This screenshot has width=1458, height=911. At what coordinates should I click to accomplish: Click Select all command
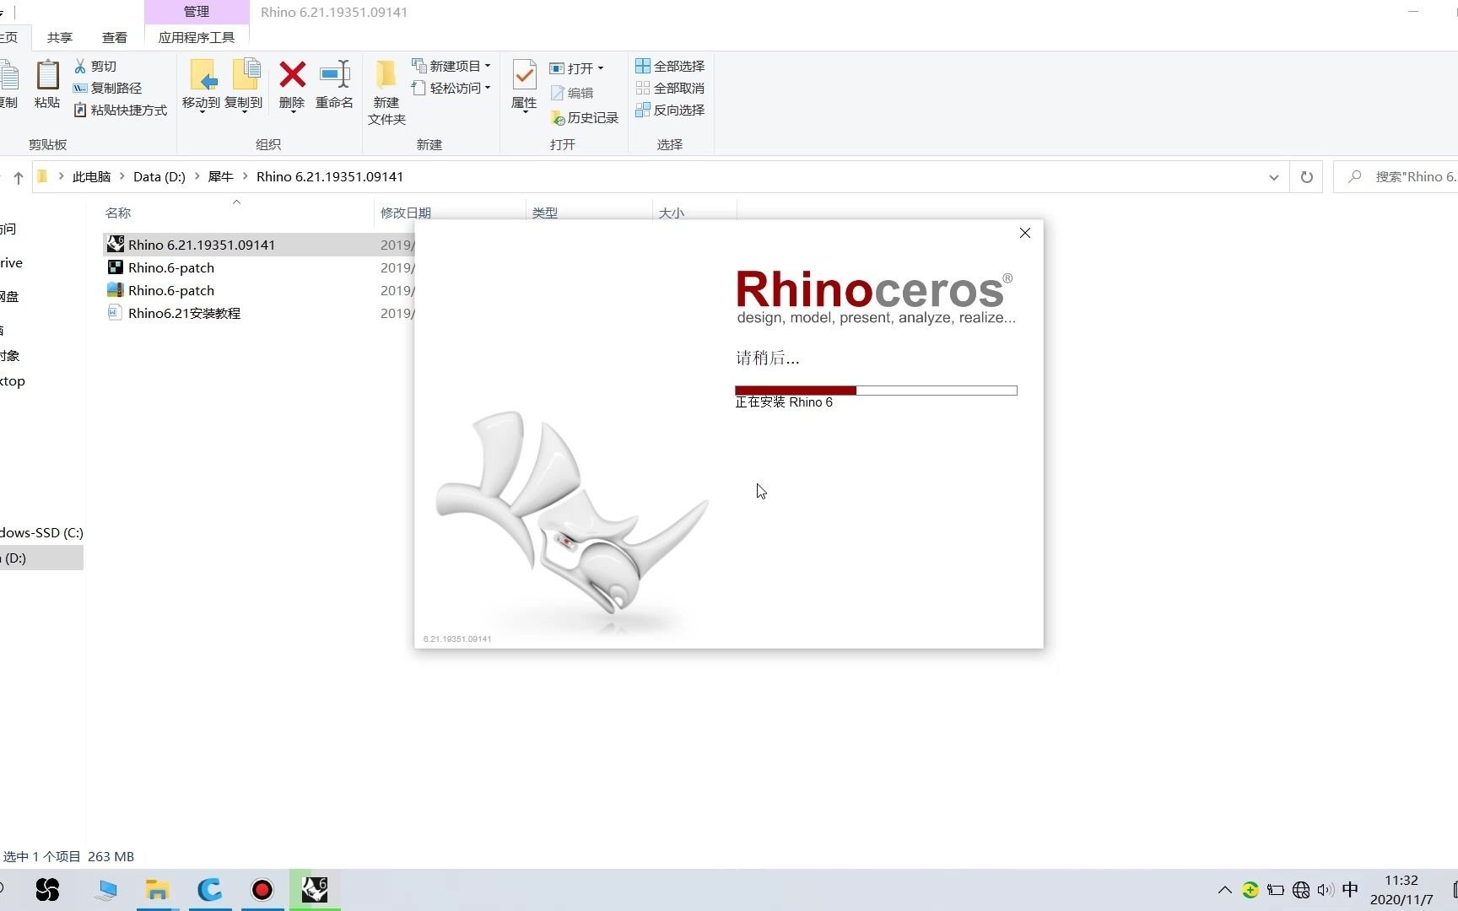[670, 66]
